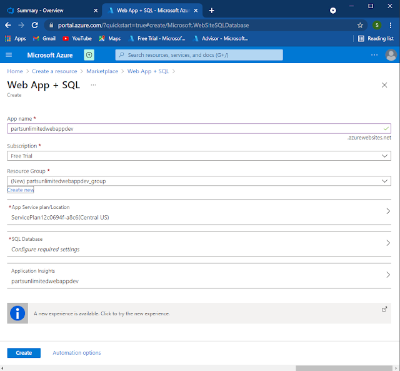Open a new browser tab
The width and height of the screenshot is (400, 371).
(211, 11)
